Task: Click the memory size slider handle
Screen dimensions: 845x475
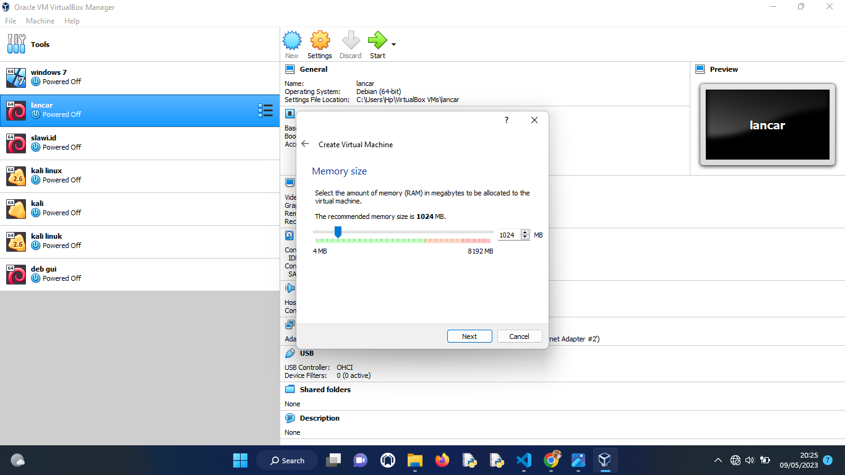Action: click(338, 232)
